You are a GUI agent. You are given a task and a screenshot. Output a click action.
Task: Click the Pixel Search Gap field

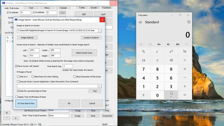tap(68, 66)
